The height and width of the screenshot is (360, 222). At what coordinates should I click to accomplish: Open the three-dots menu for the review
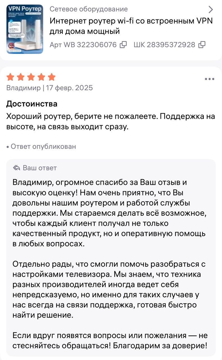point(209,79)
